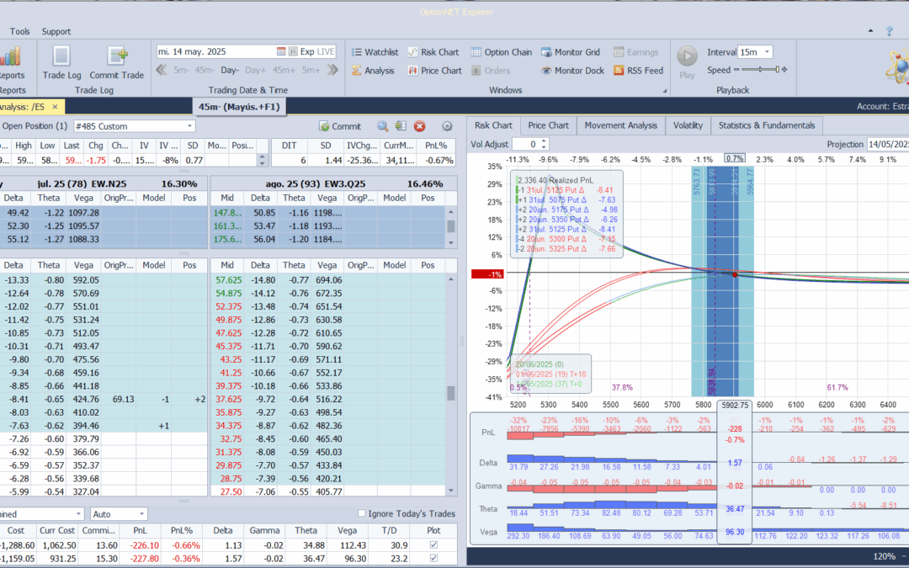
Task: Step back one day with Day-
Action: coord(230,70)
